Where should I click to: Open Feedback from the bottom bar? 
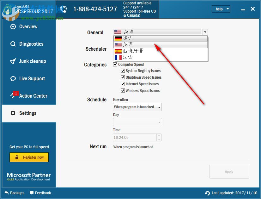(40, 193)
